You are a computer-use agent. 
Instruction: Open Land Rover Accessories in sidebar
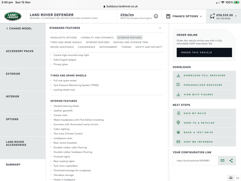23,148
